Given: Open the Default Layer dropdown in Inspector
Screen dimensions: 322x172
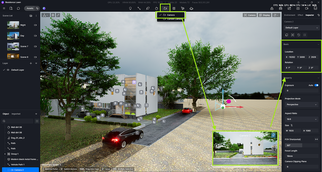Looking at the screenshot, I should (x=301, y=28).
